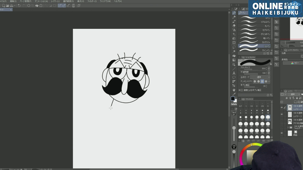This screenshot has width=303, height=170.
Task: Select the Decoration sparkle tool
Action: tap(234, 34)
